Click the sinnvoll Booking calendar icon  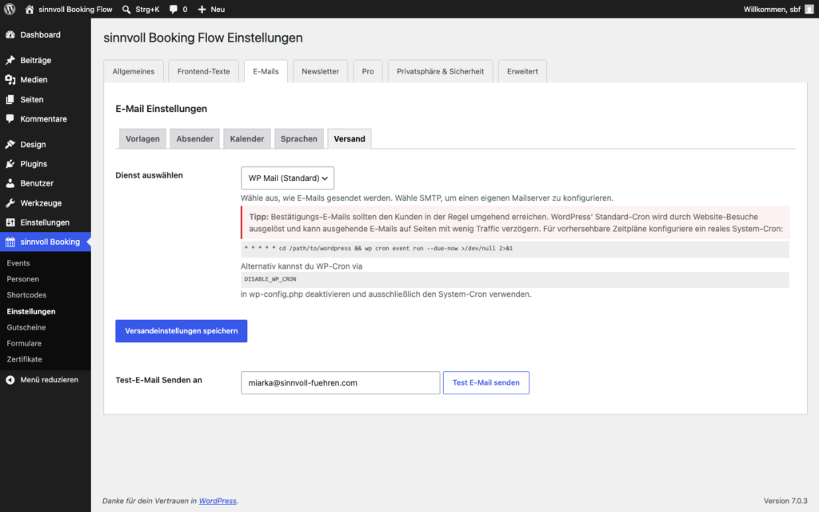click(x=10, y=242)
